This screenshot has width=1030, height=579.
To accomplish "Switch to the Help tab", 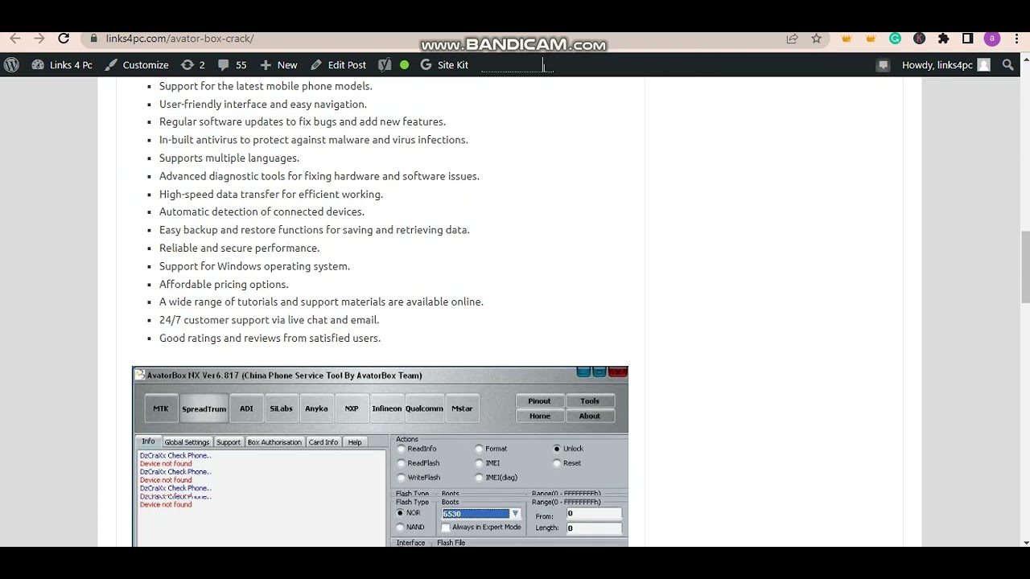I will click(x=355, y=442).
